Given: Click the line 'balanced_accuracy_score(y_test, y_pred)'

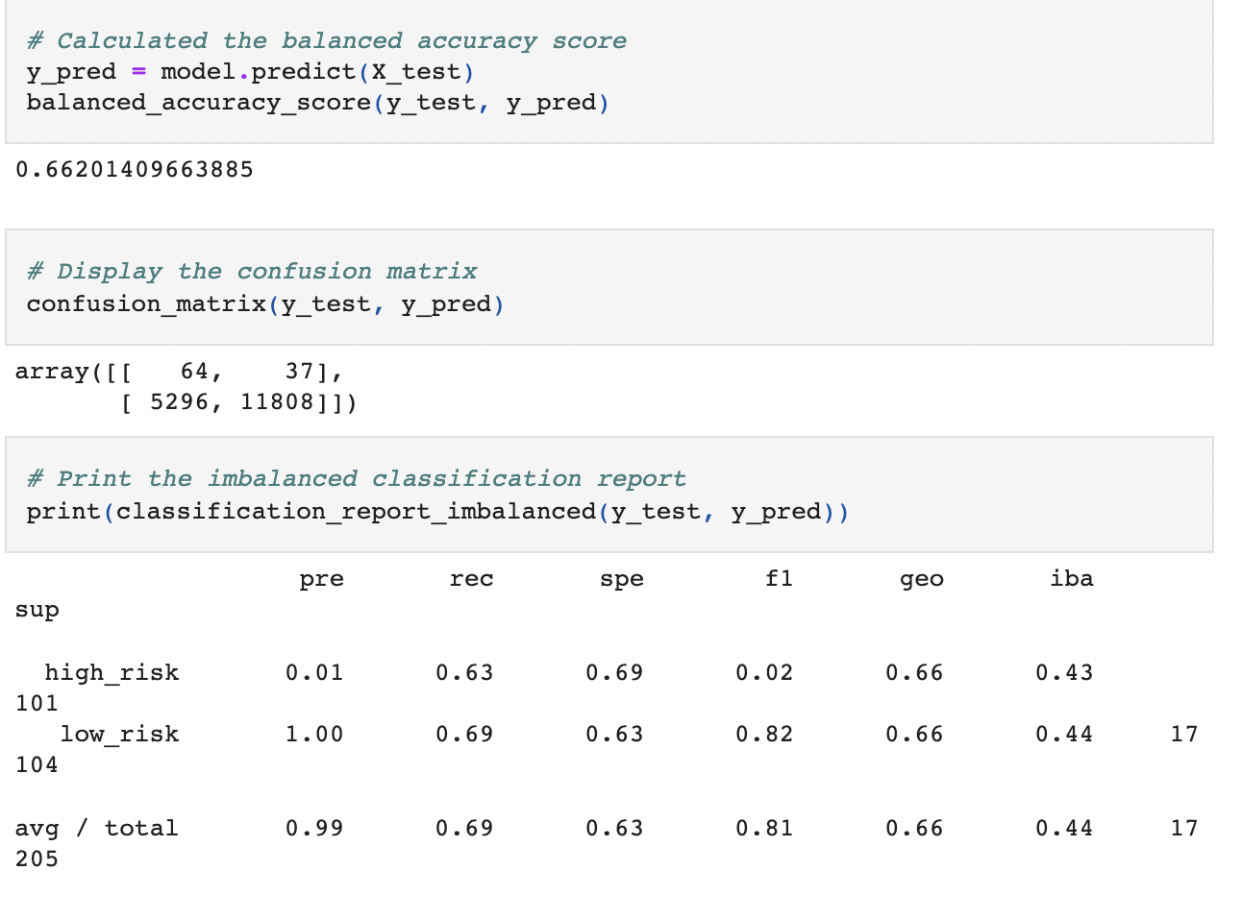Looking at the screenshot, I should pyautogui.click(x=318, y=103).
